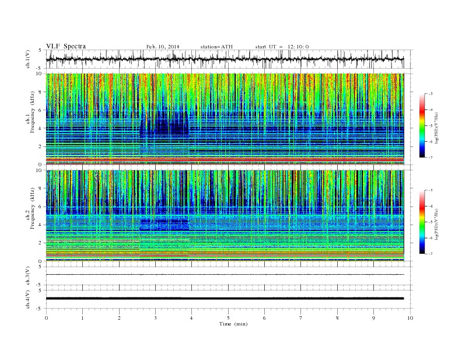Click the "-7" tick on ch.2 colorbar
The image size is (462, 357).
tap(430, 254)
